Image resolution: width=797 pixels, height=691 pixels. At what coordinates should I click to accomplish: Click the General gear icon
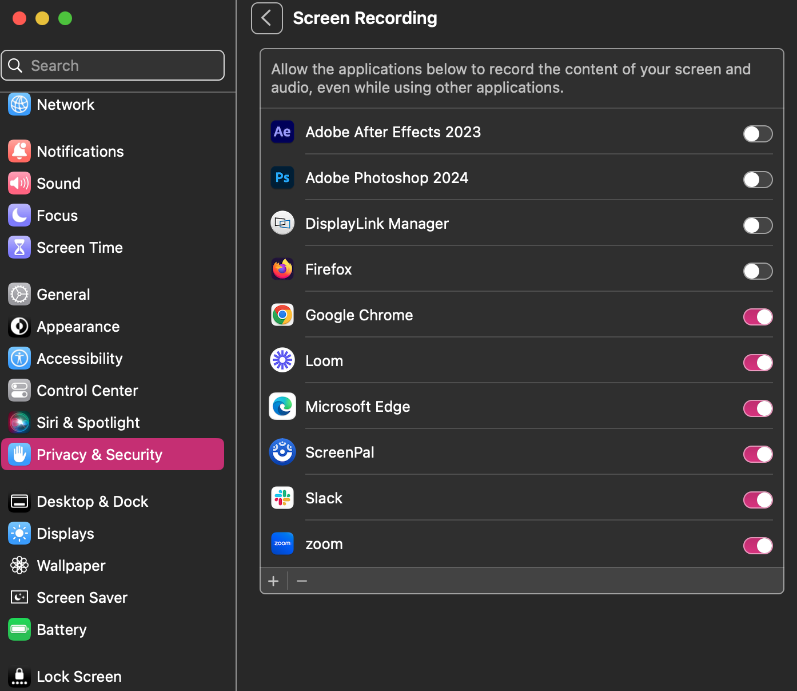click(19, 294)
